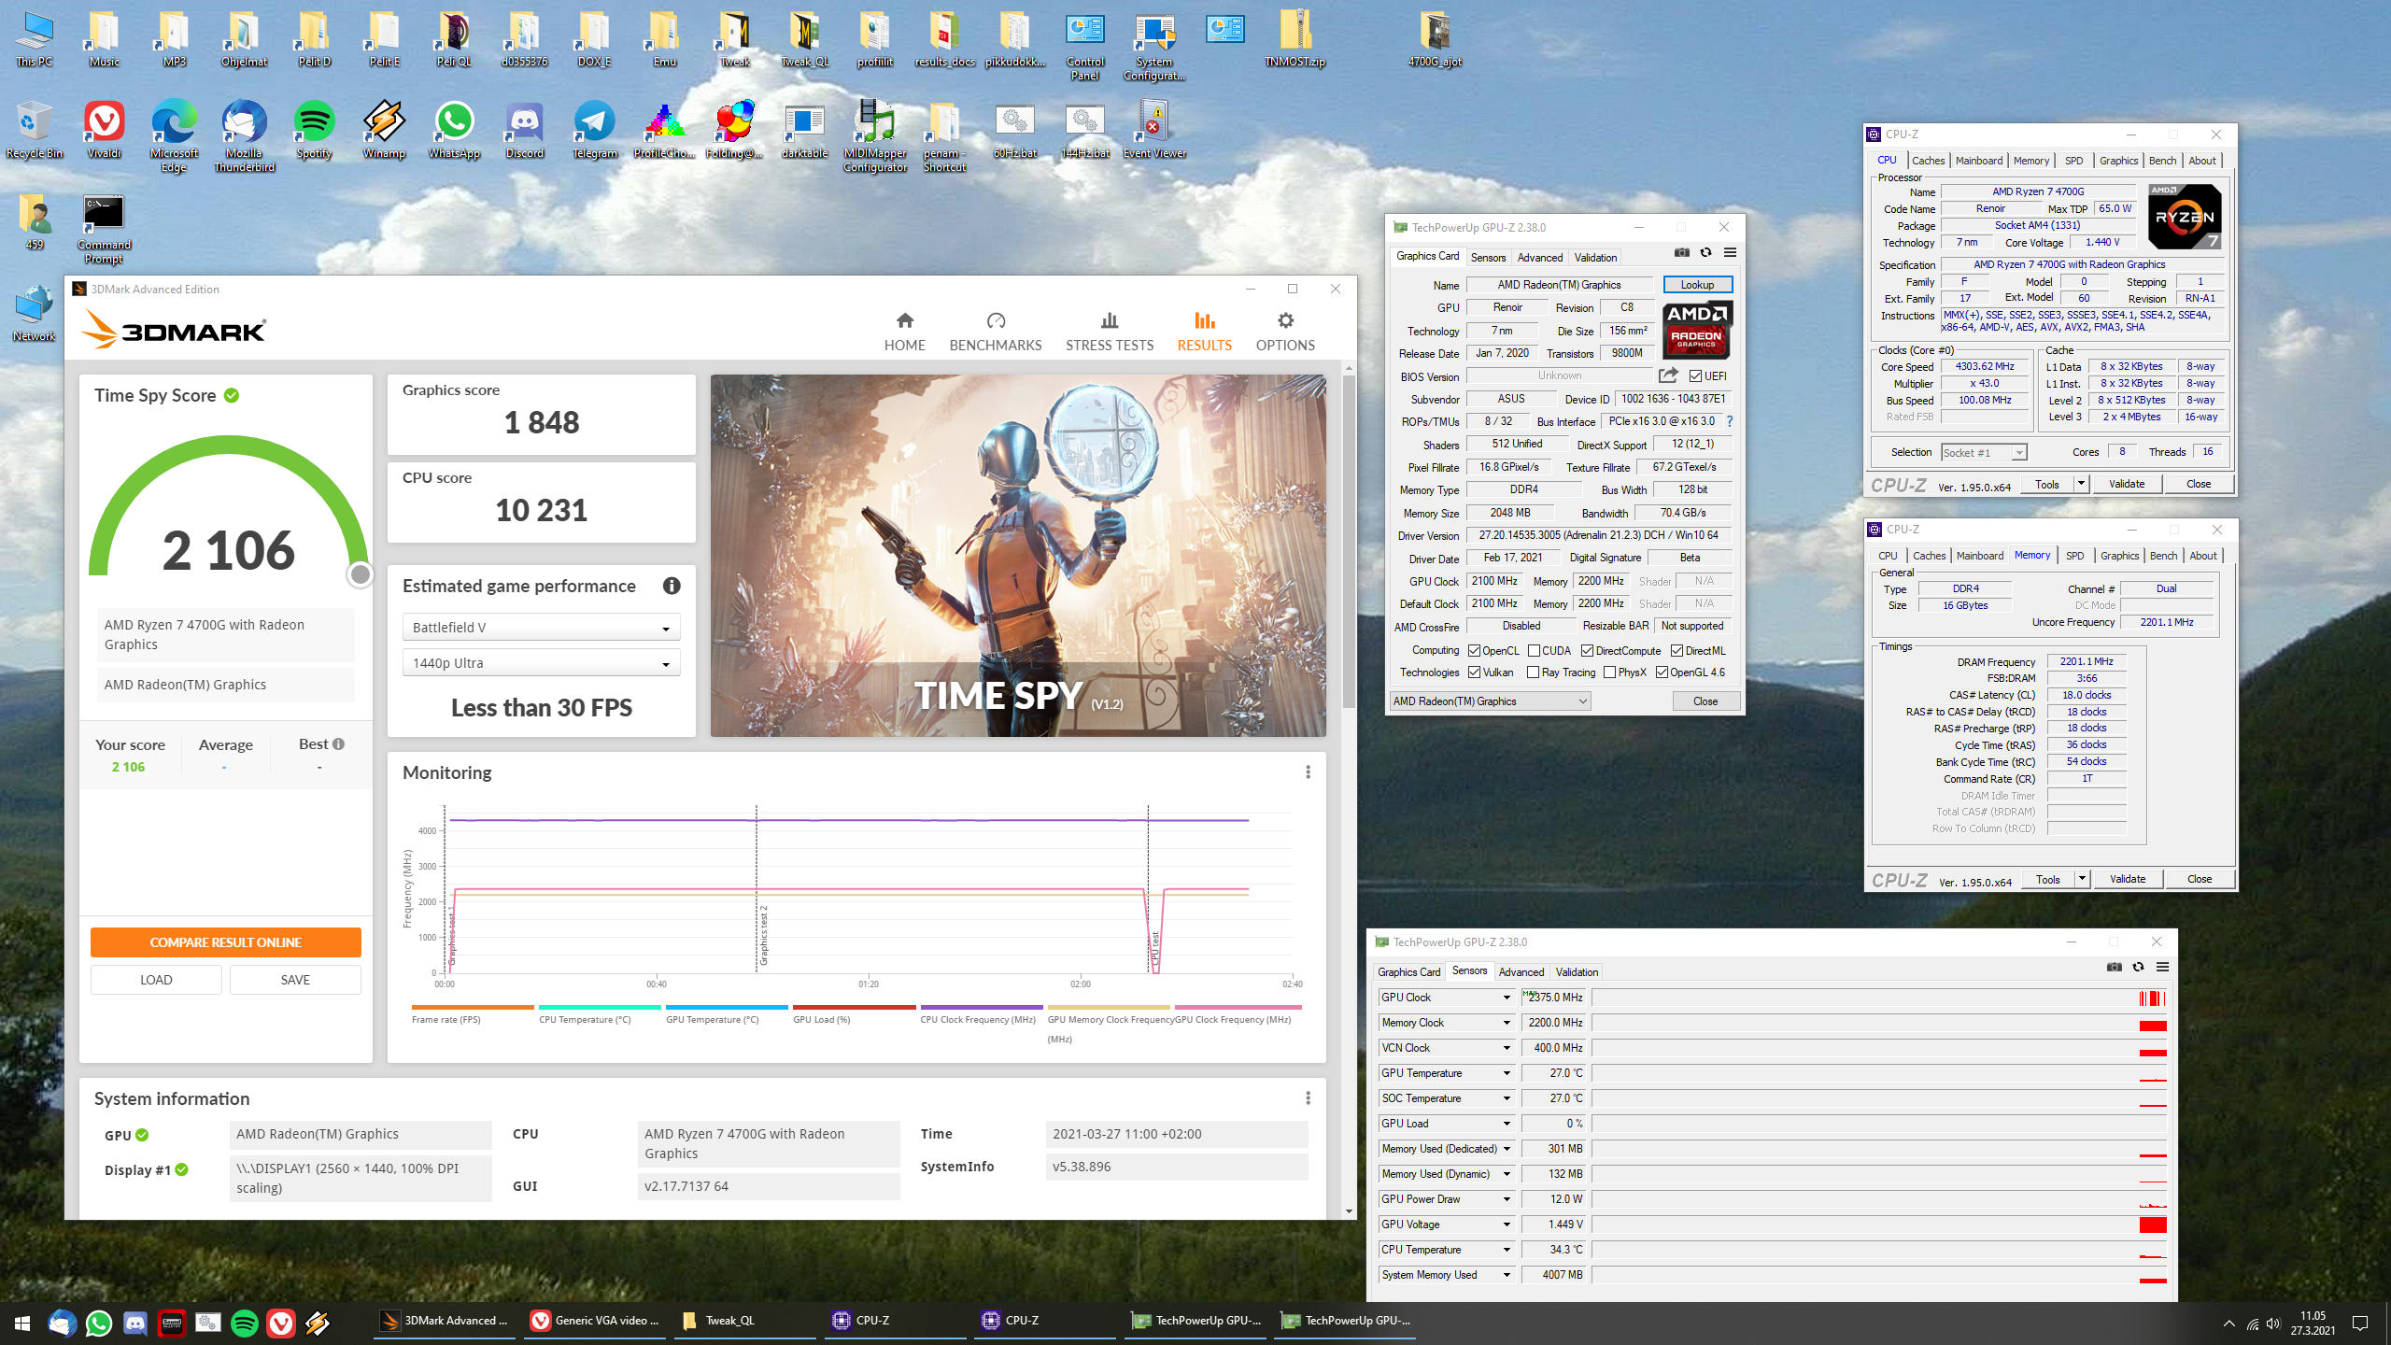Open the Socket #1 selection dropdown in CPU-Z

point(1984,453)
